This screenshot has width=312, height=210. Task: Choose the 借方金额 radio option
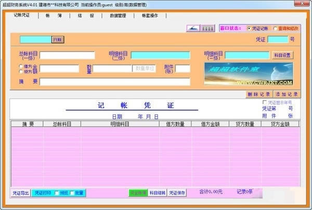click(x=20, y=67)
